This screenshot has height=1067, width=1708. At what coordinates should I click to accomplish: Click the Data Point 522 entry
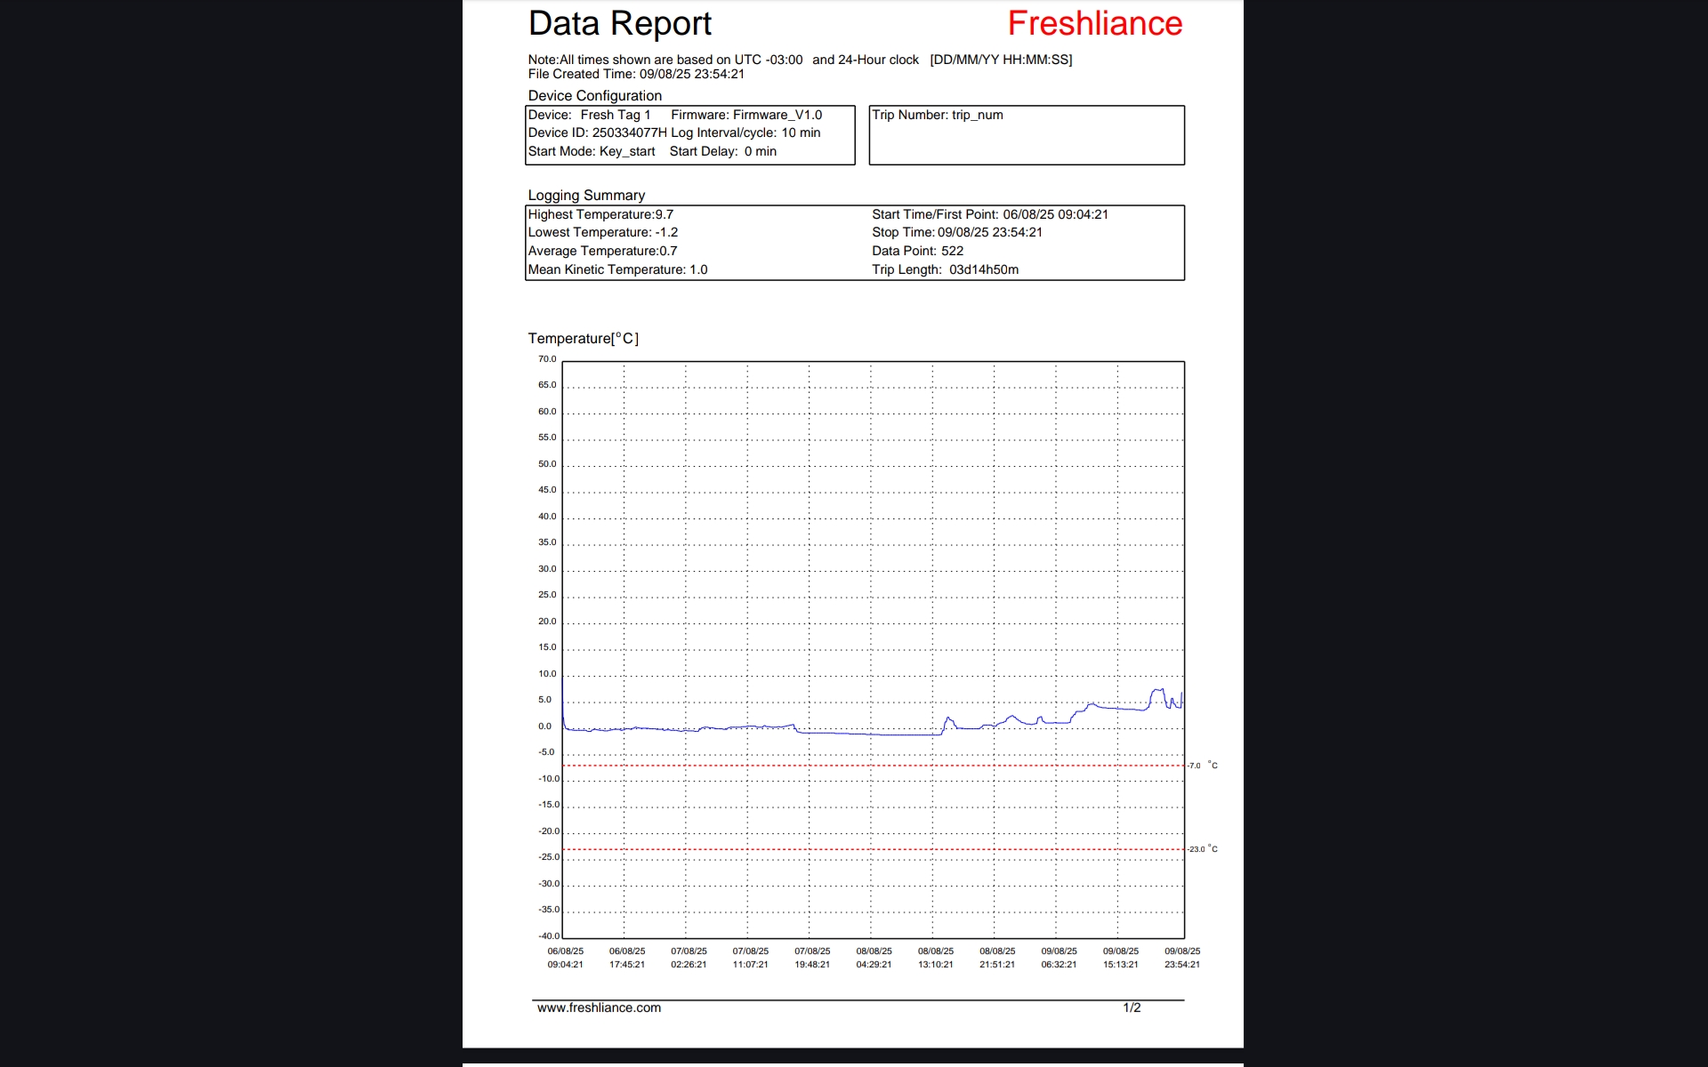[x=917, y=251]
